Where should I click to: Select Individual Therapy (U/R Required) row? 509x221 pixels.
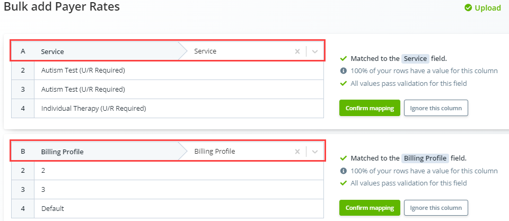click(93, 109)
